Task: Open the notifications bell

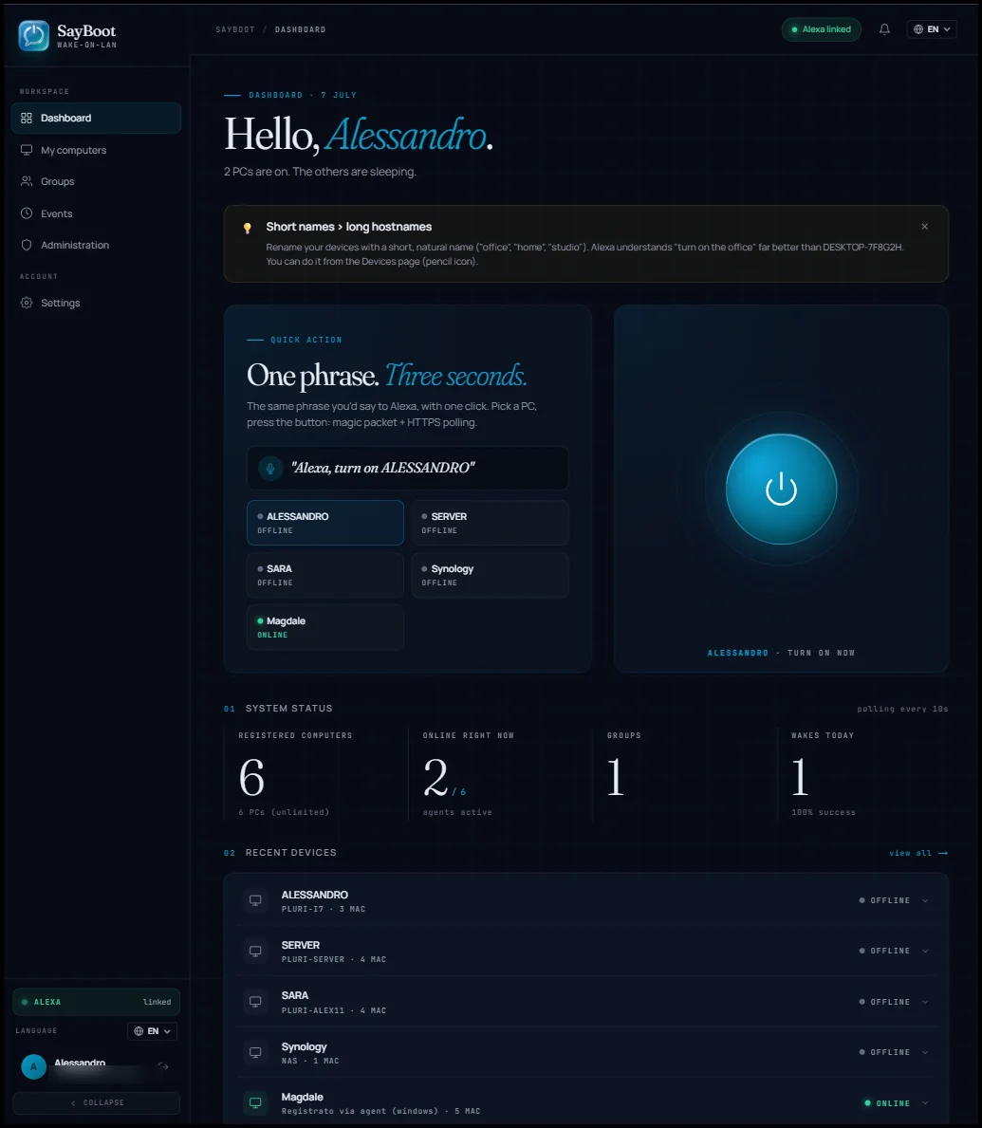Action: point(884,29)
